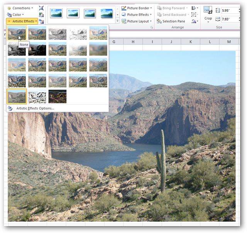Apply the Cement effect thumbnail
Image resolution: width=247 pixels, height=233 pixels.
coord(17,81)
